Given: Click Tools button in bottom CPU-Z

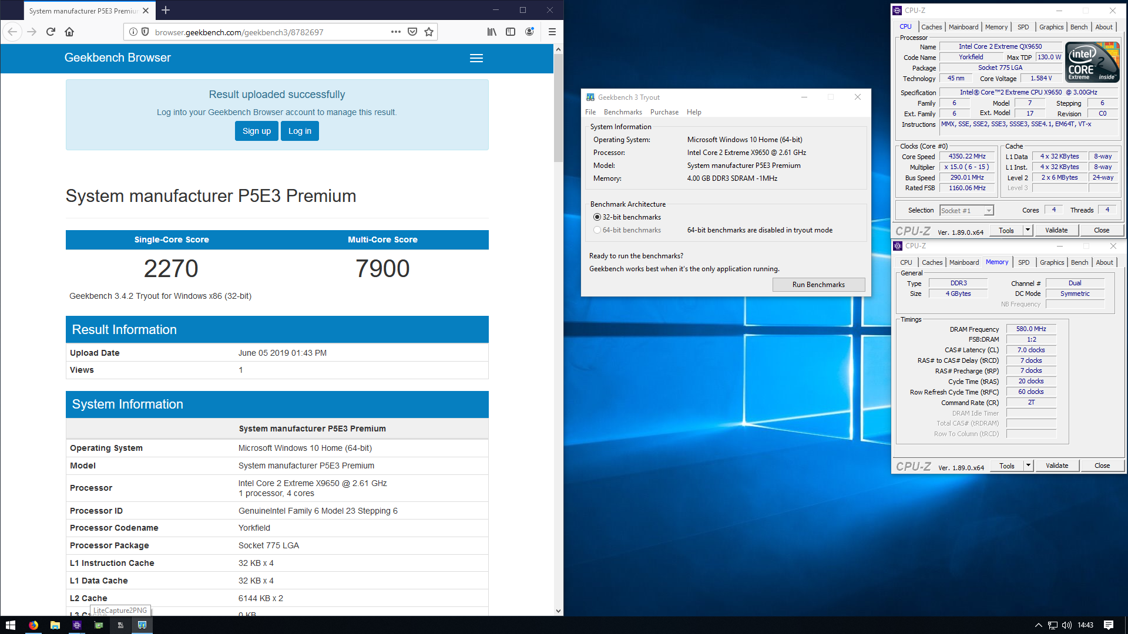Looking at the screenshot, I should [x=1007, y=466].
